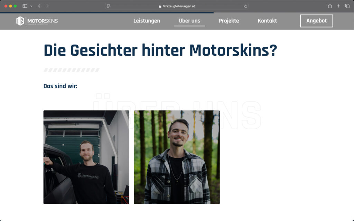Click the heading Die Gesichter hinter Motorskins
Image resolution: width=354 pixels, height=221 pixels.
(x=160, y=50)
